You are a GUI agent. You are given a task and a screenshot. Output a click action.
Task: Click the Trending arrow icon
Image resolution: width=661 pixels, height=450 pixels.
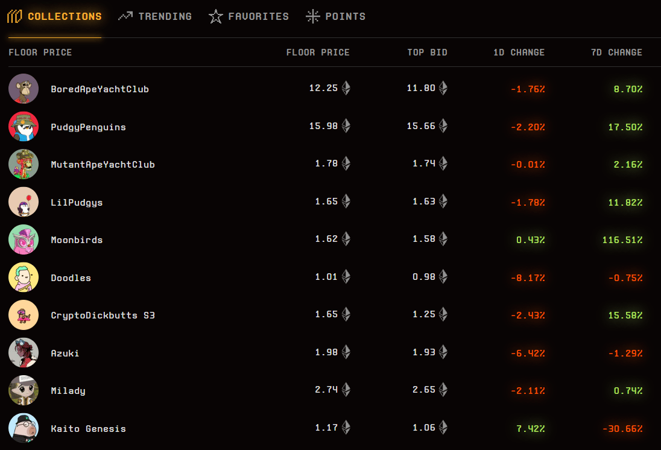click(x=125, y=16)
